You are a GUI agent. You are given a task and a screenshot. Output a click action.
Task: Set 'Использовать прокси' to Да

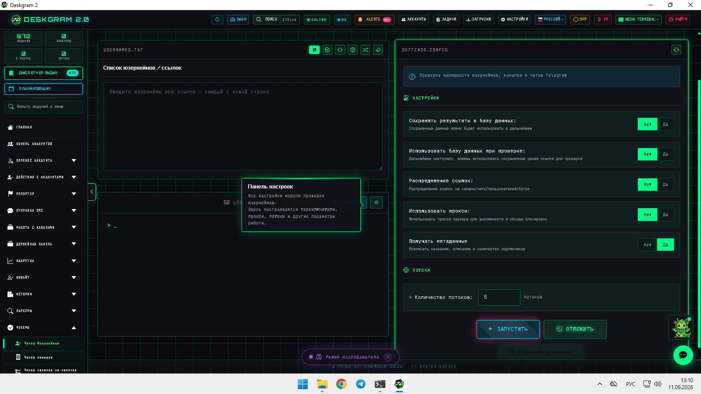coord(665,215)
